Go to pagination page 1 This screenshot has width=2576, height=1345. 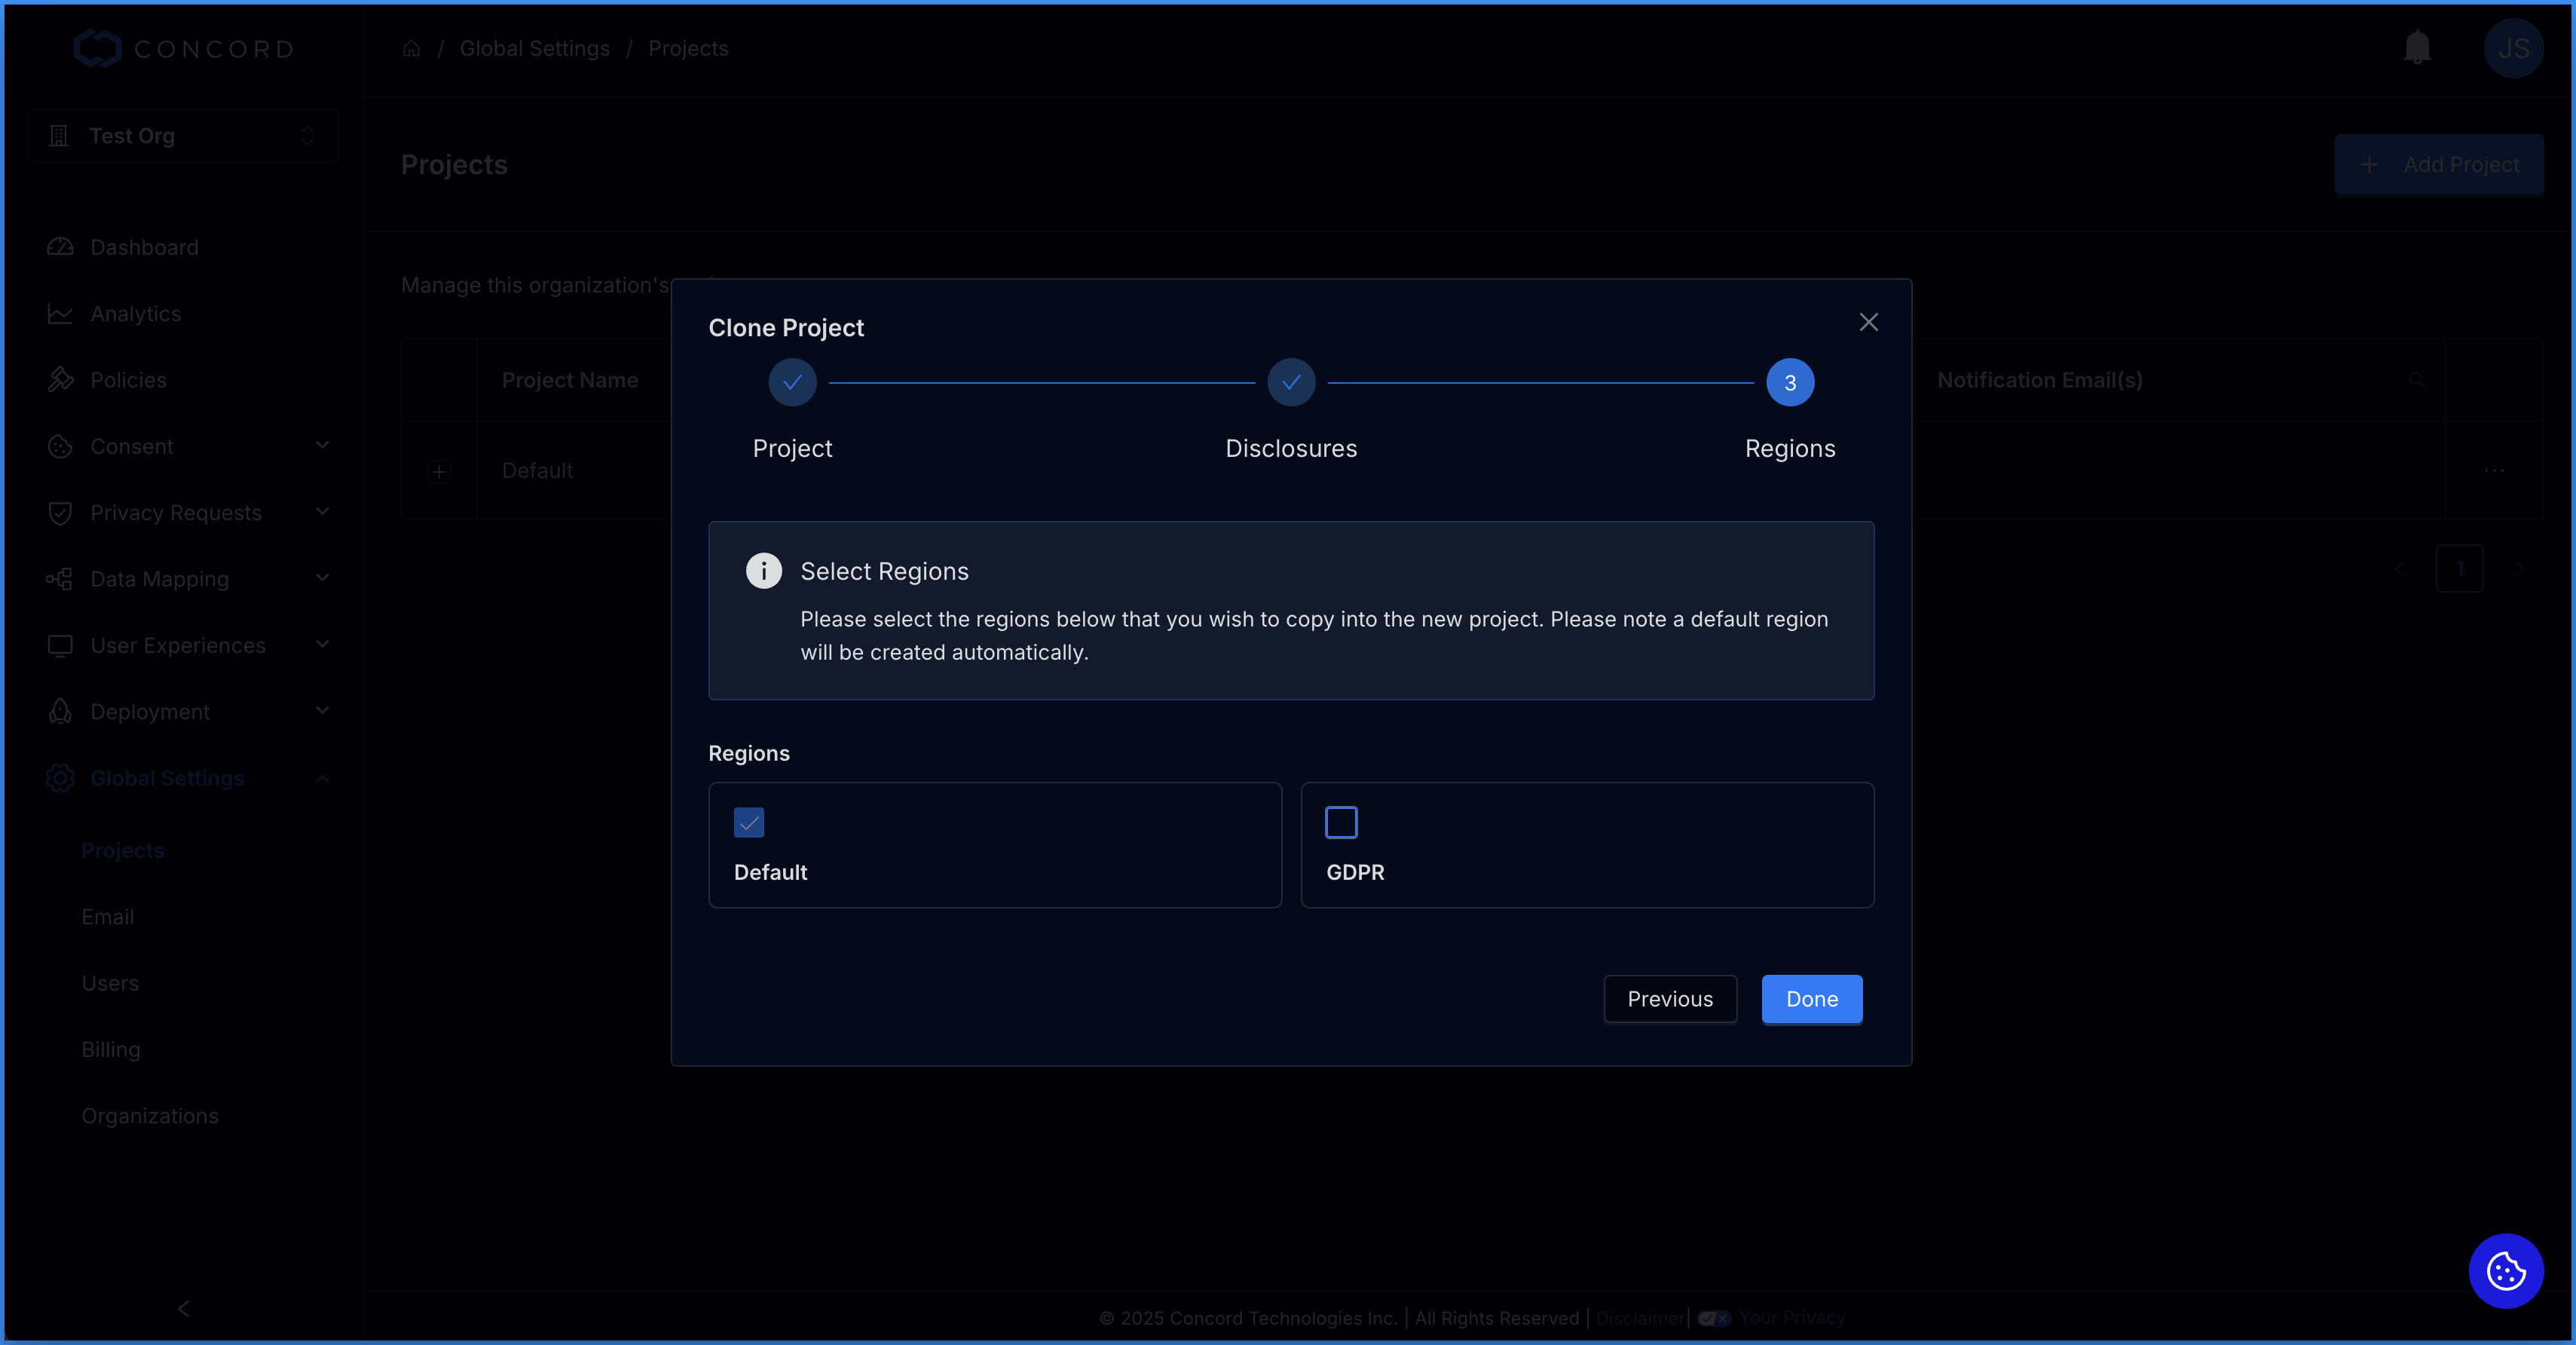2459,568
